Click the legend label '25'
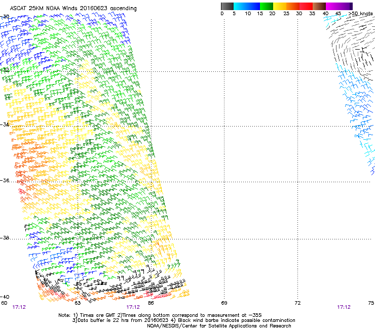Viewport: 375px width, 329px height. pyautogui.click(x=286, y=14)
